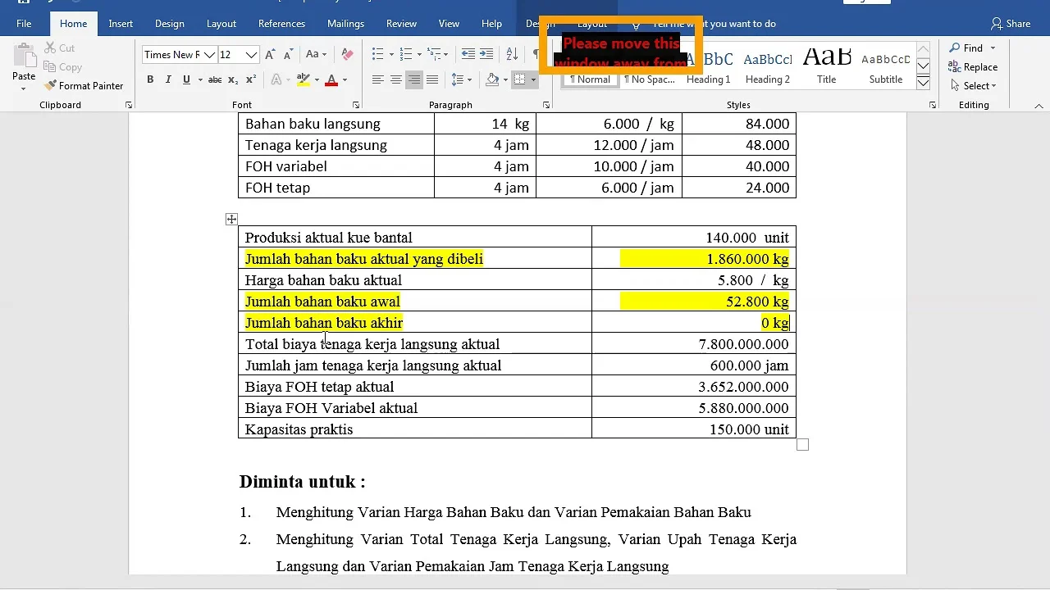Toggle Italic formatting
Viewport: 1050px width, 590px height.
(168, 79)
